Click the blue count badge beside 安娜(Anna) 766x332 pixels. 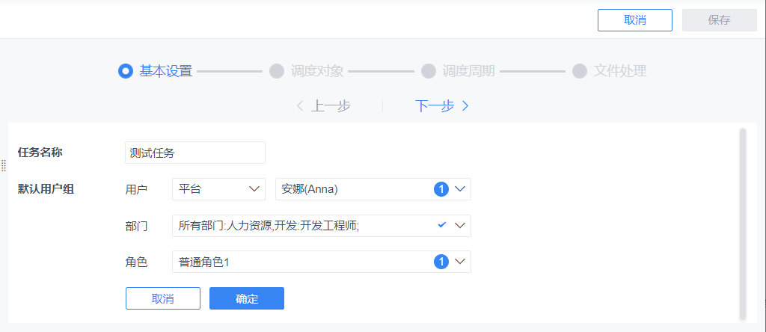tap(441, 190)
